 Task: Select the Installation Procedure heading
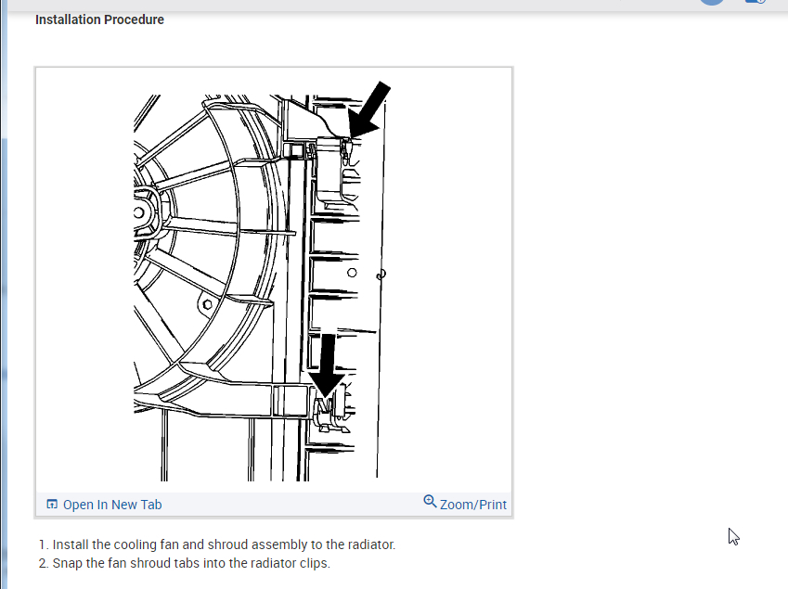click(99, 19)
